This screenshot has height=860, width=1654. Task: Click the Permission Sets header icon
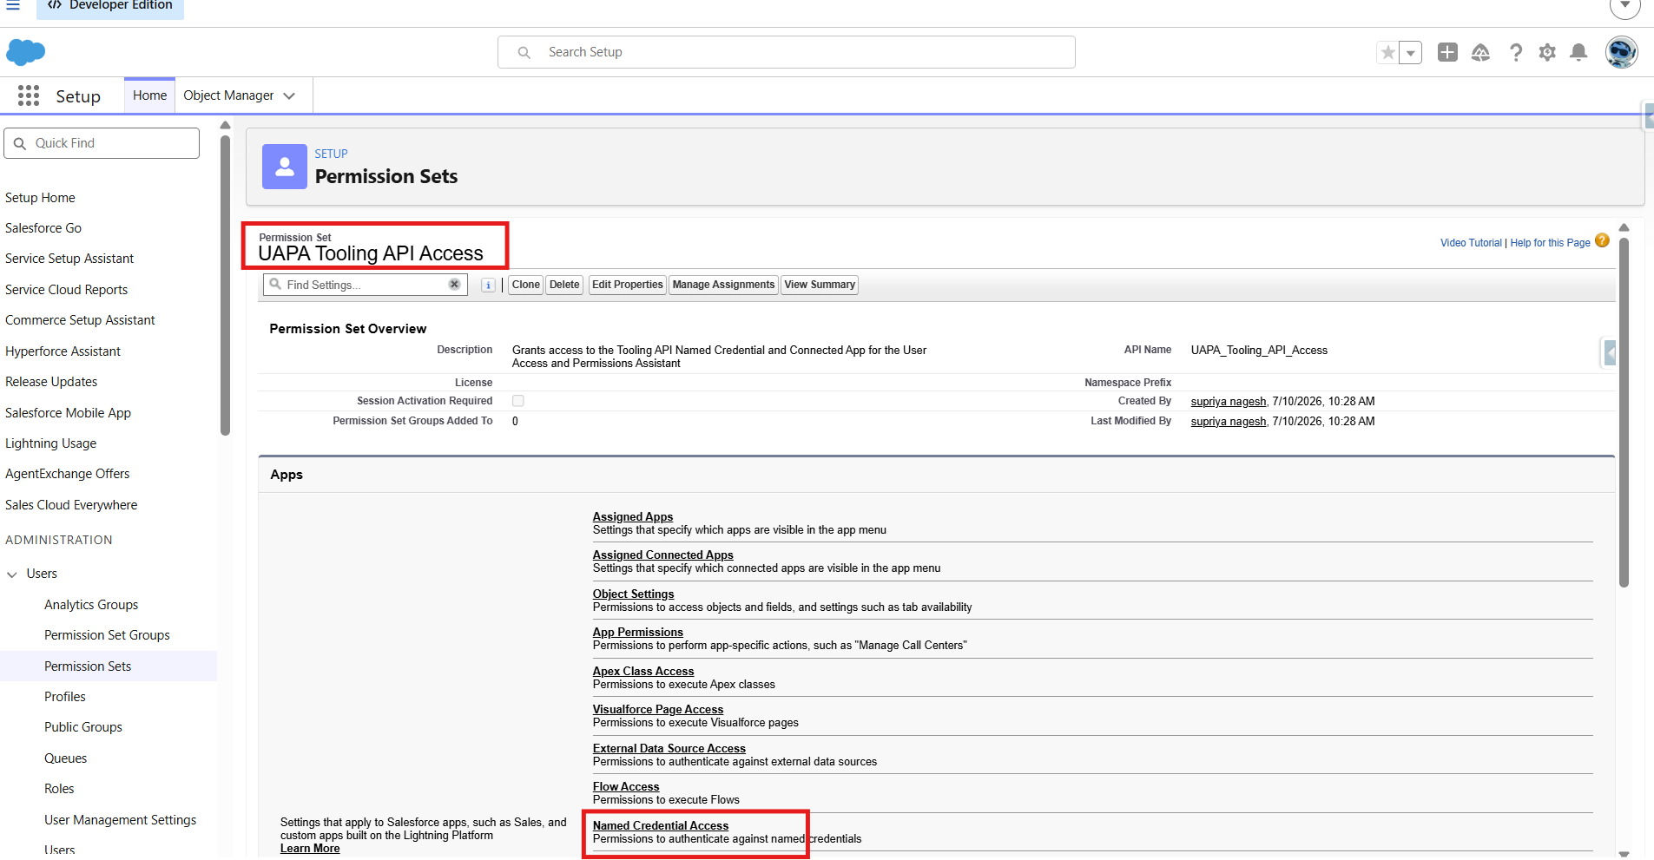coord(285,167)
